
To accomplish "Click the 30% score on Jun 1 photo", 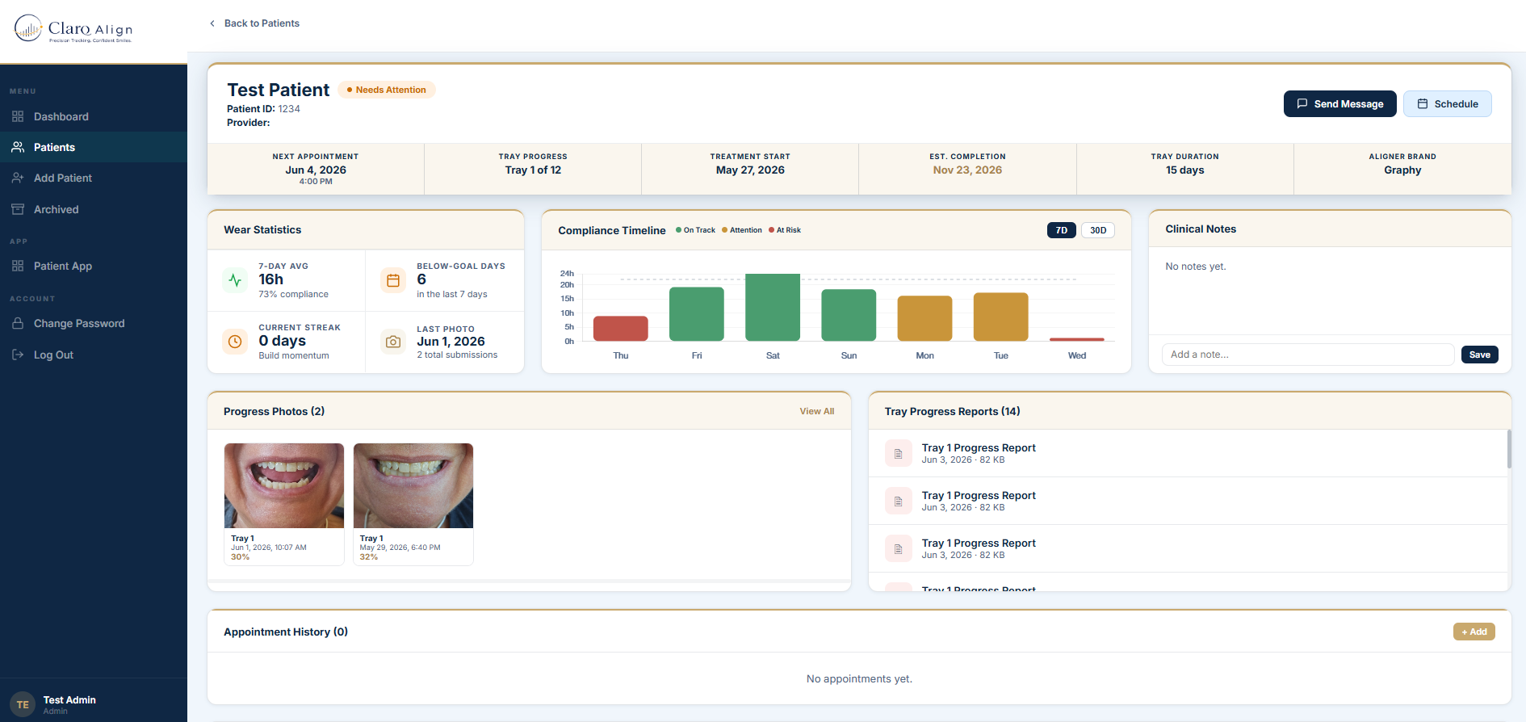I will point(240,557).
